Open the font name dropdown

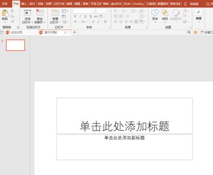(93, 11)
